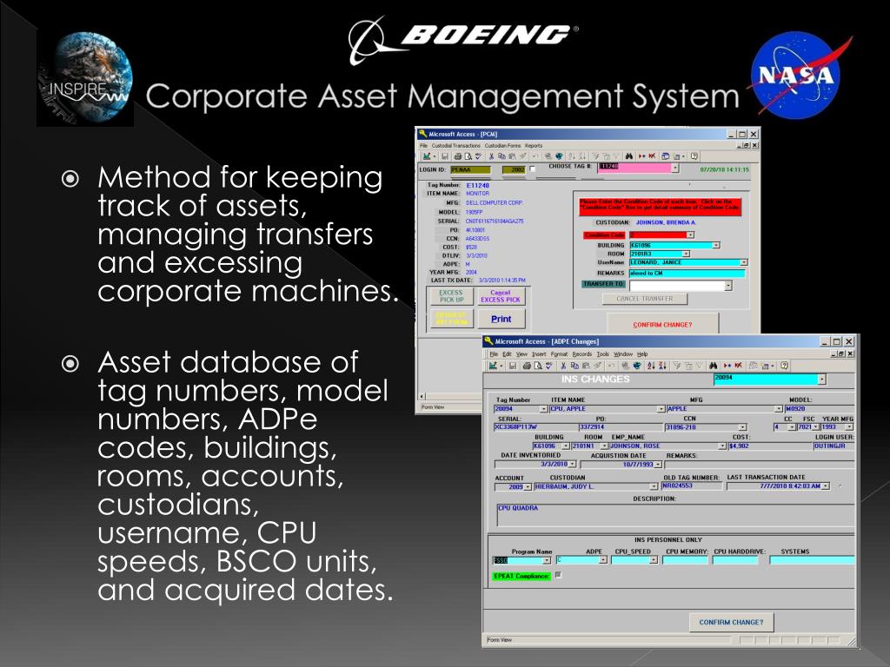
Task: Click Delete Record icon in ADPE Changes toolbar
Action: pyautogui.click(x=738, y=366)
